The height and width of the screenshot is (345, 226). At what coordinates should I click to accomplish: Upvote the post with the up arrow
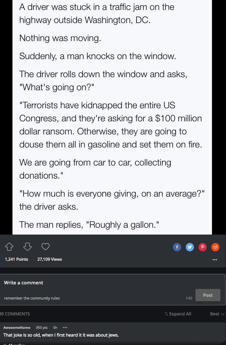point(9,247)
